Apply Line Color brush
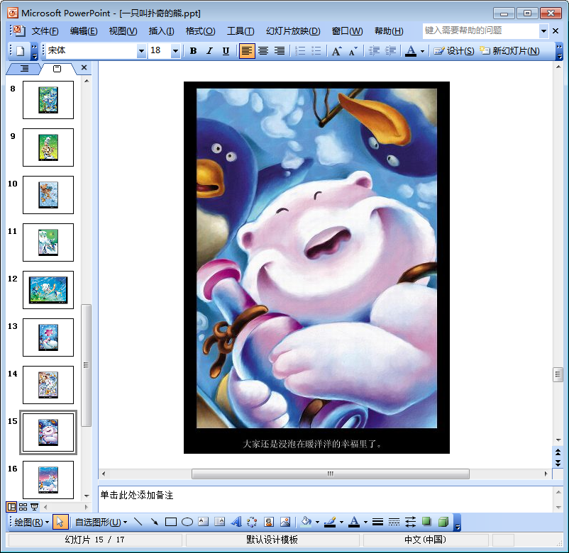The width and height of the screenshot is (569, 553). click(330, 523)
